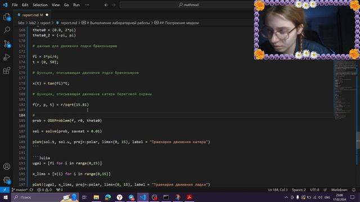Click the Ln 184, Col 3 position indicator
The image size is (360, 202).
(x=277, y=190)
